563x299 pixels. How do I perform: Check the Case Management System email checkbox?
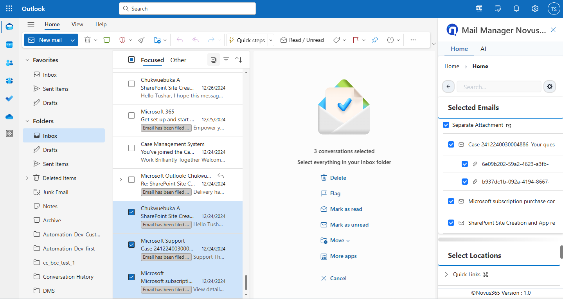pos(131,148)
